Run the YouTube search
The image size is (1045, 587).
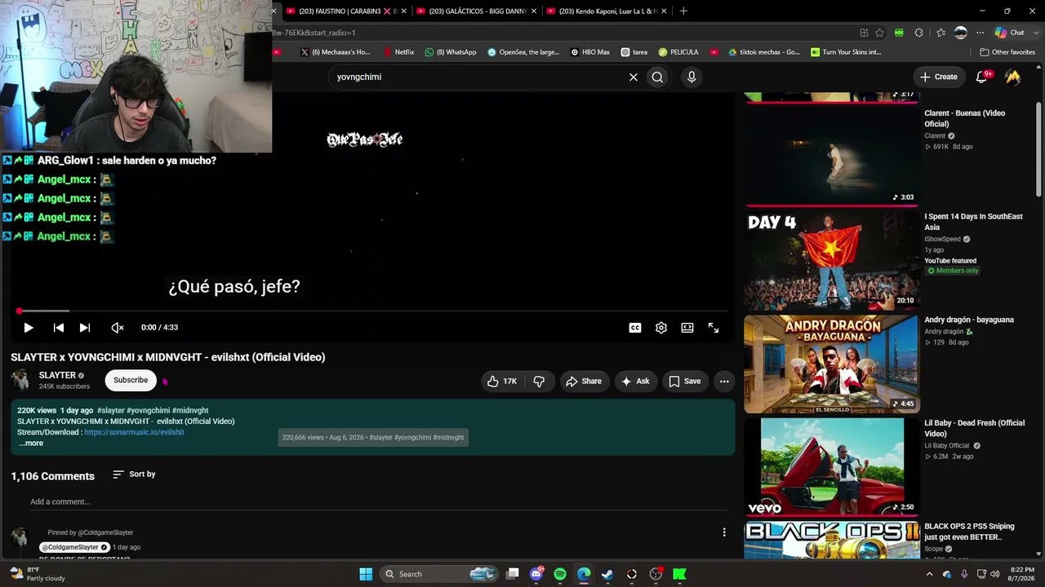point(657,77)
